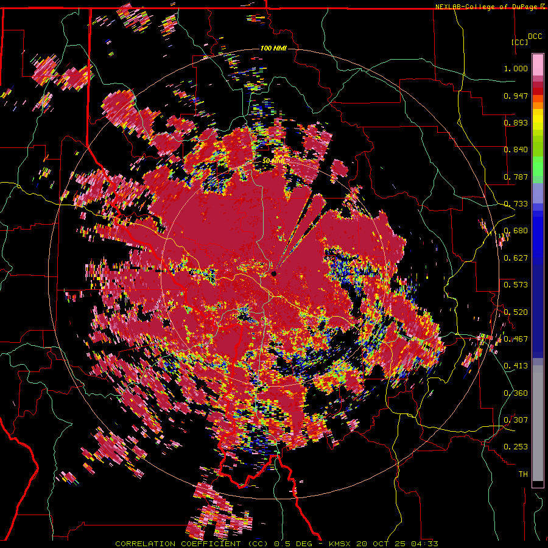Click the 0.893 legend value

click(516, 122)
